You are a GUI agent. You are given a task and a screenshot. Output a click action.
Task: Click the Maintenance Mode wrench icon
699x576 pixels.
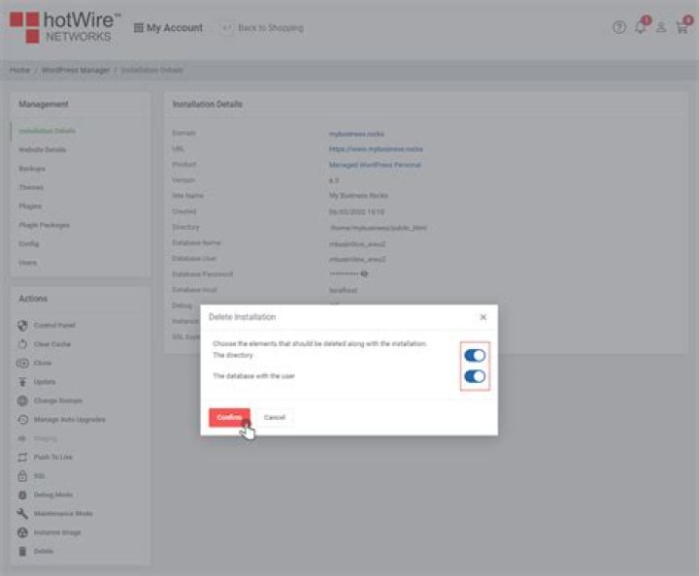[22, 514]
